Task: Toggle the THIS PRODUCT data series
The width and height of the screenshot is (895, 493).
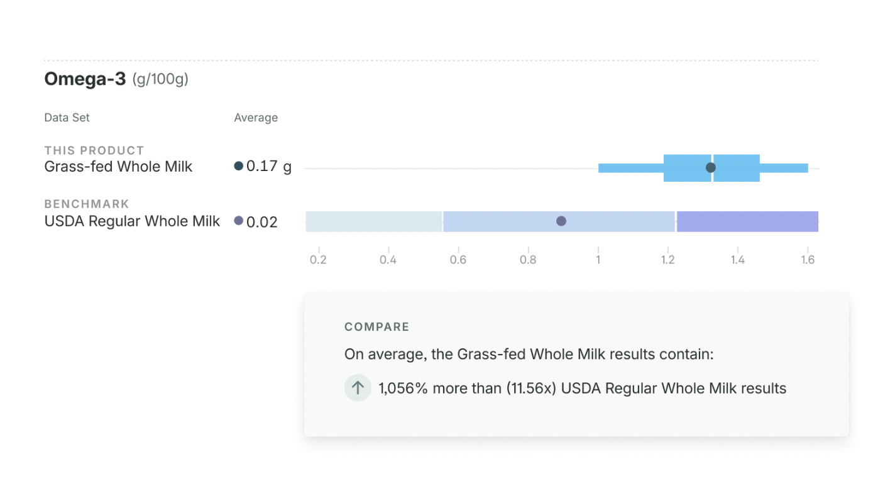Action: (94, 150)
